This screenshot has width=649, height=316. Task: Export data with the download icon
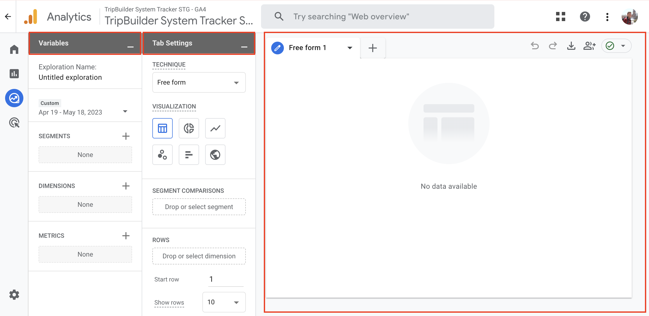[571, 46]
